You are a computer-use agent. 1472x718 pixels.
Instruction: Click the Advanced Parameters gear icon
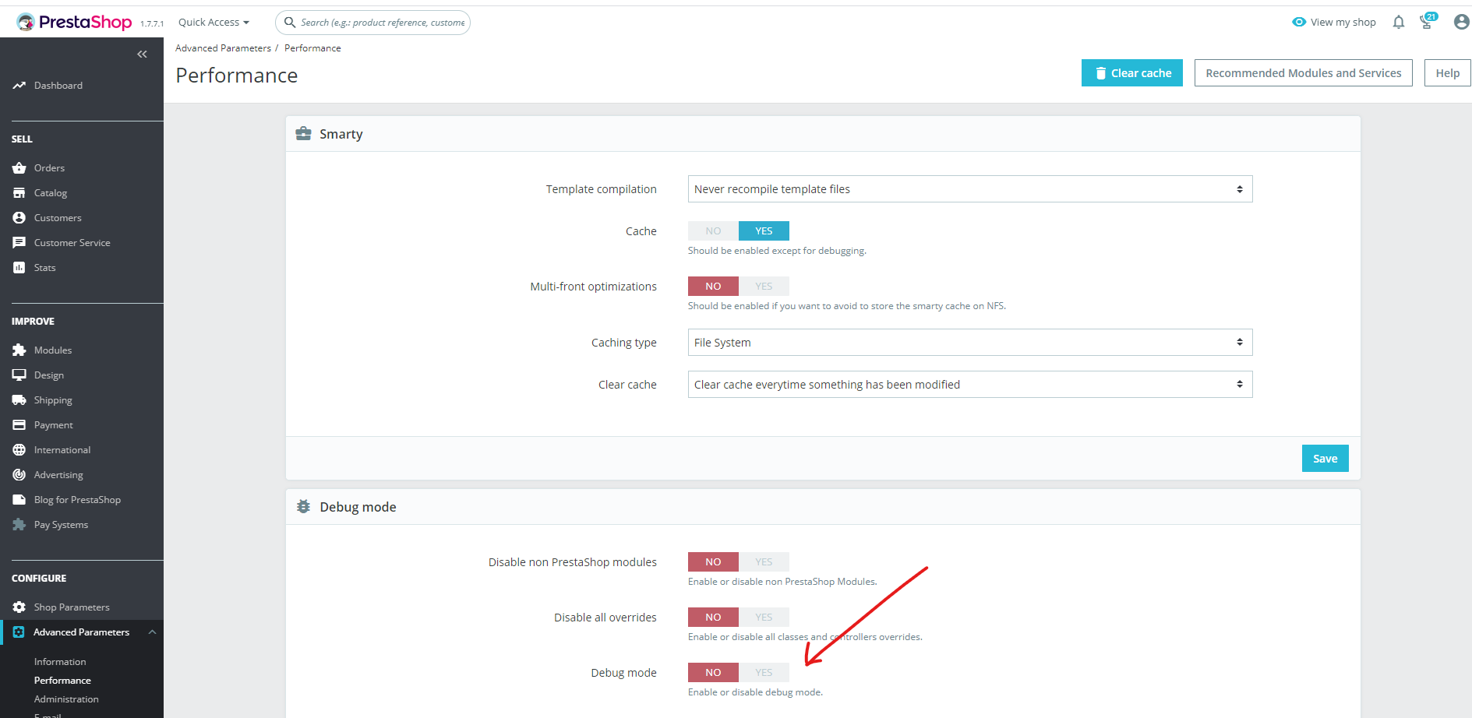19,632
